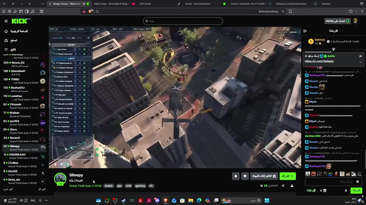Bookmark this page in address bar
366x205 pixels.
[x=290, y=11]
